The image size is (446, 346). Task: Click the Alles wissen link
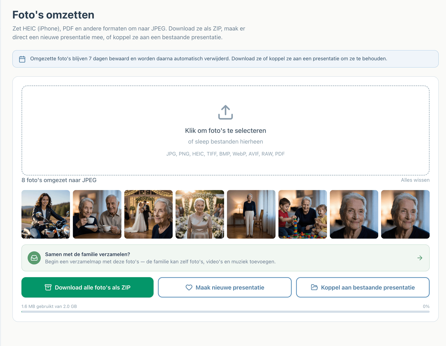pos(415,180)
